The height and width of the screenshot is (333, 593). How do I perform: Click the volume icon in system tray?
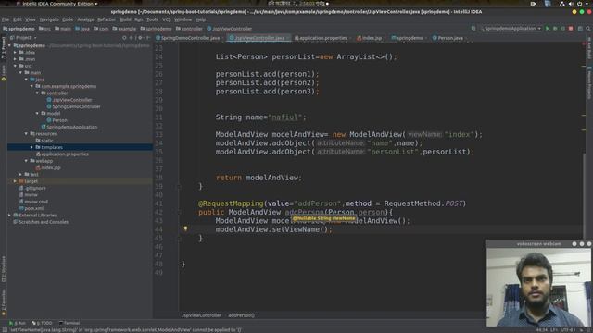571,4
